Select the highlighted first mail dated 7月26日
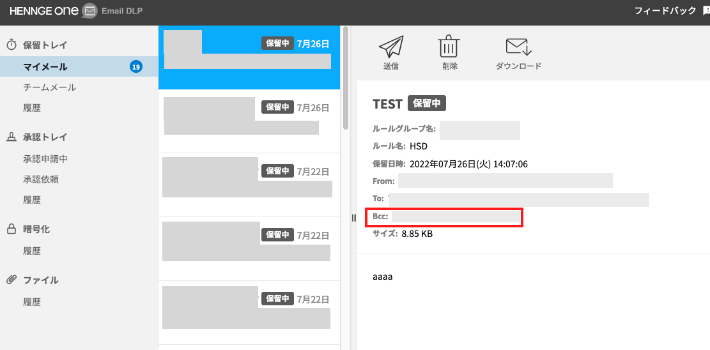 [x=249, y=57]
